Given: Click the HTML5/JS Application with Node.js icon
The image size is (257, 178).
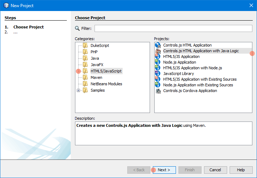Looking at the screenshot, I should [158, 68].
